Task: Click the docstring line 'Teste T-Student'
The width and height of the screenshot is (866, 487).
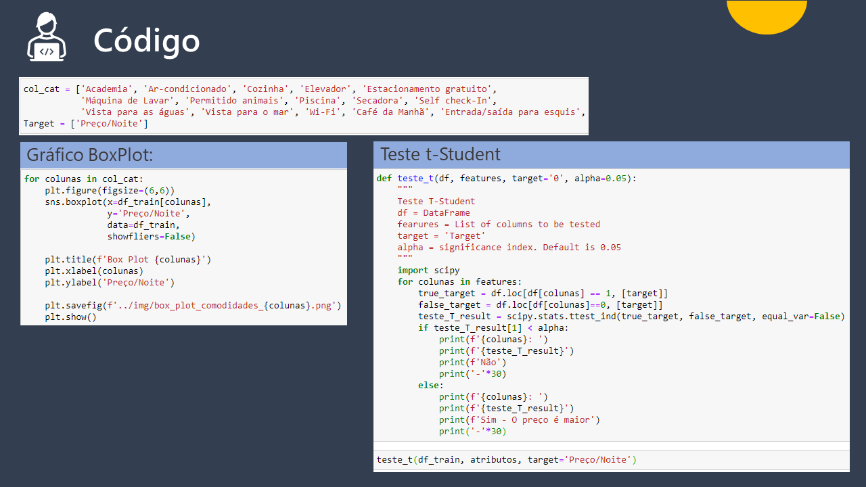Action: pos(436,202)
